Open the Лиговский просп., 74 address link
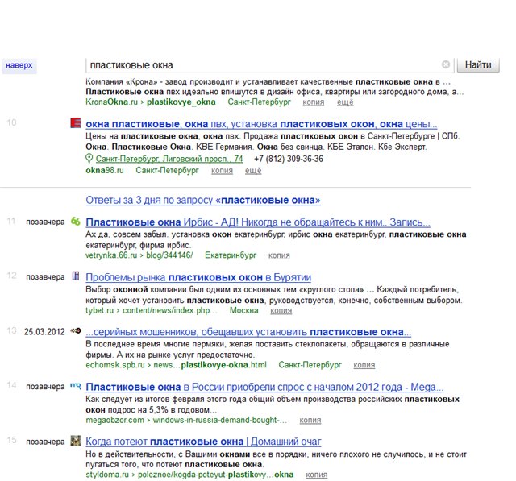This screenshot has width=516, height=481. click(169, 160)
